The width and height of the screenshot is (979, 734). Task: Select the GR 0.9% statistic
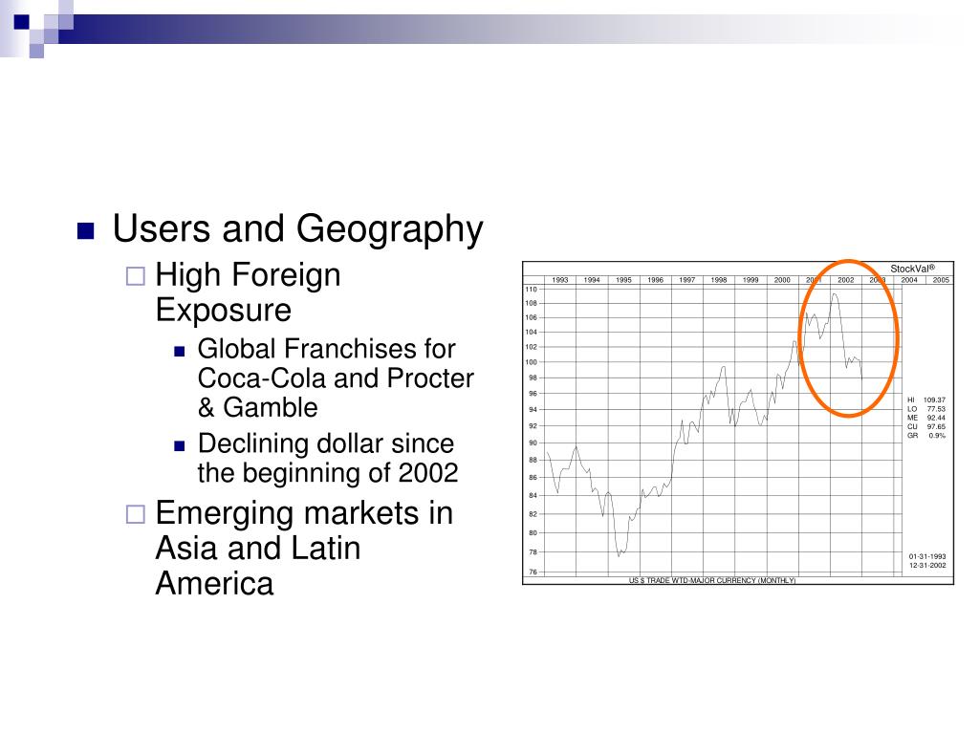click(926, 436)
